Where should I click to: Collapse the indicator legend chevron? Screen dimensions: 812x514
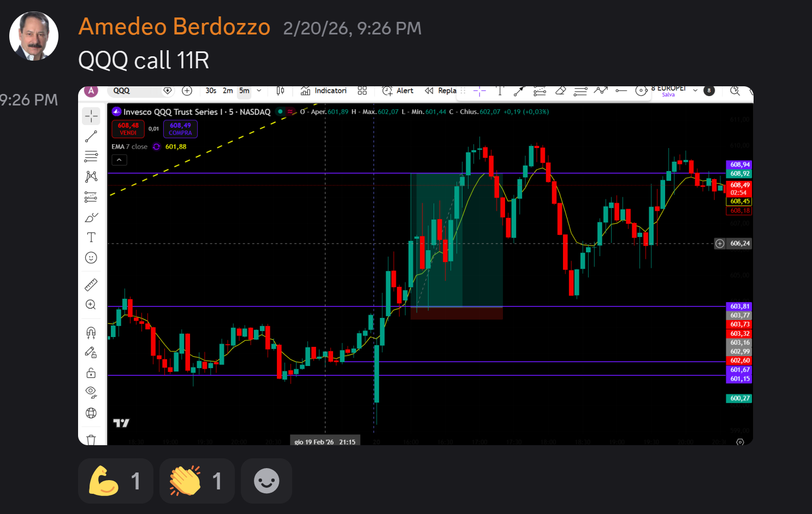(x=120, y=160)
